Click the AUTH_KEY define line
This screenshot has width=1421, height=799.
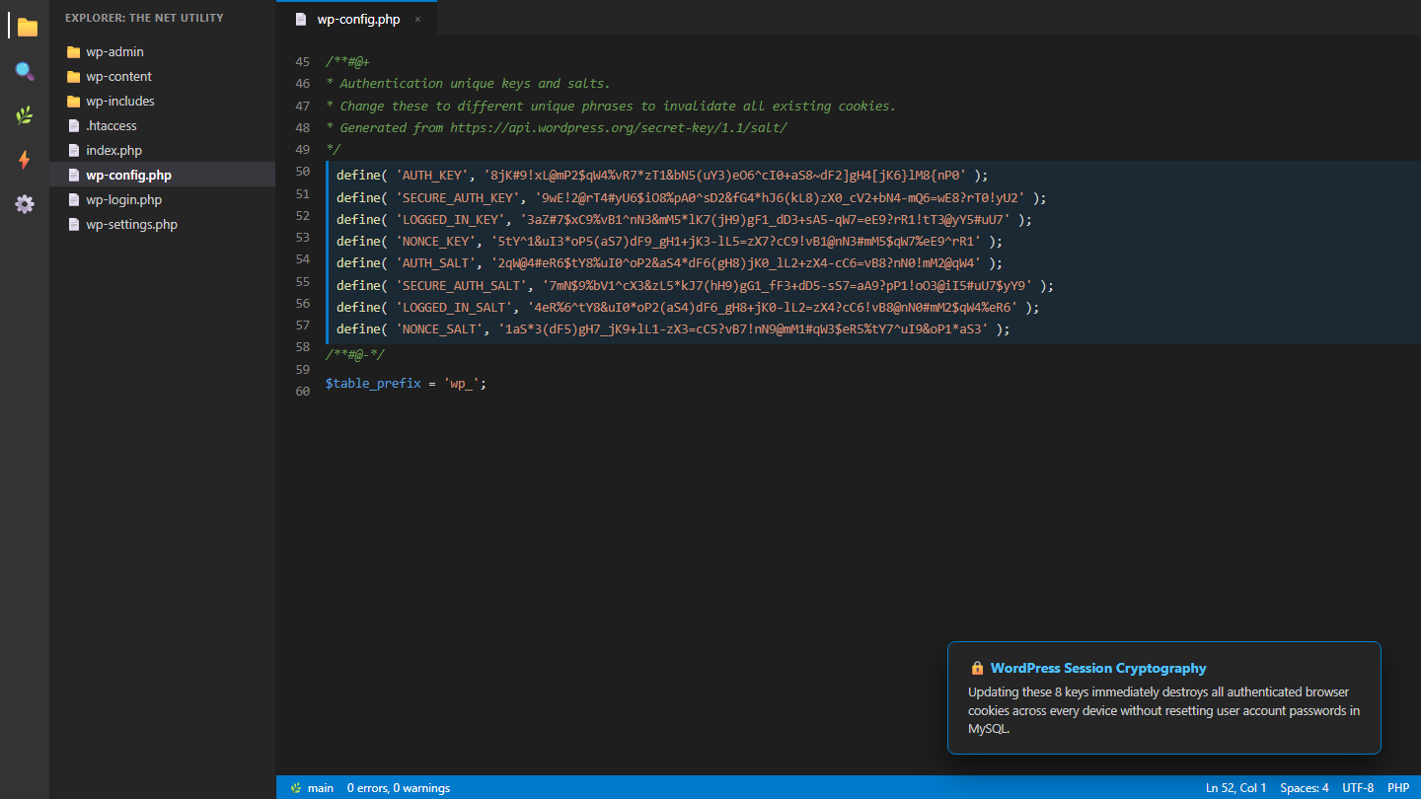662,176
